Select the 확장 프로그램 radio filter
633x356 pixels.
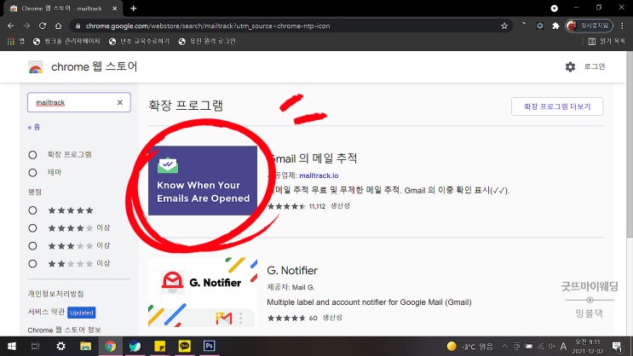coord(32,155)
